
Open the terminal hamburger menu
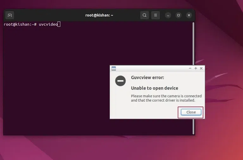155,15
